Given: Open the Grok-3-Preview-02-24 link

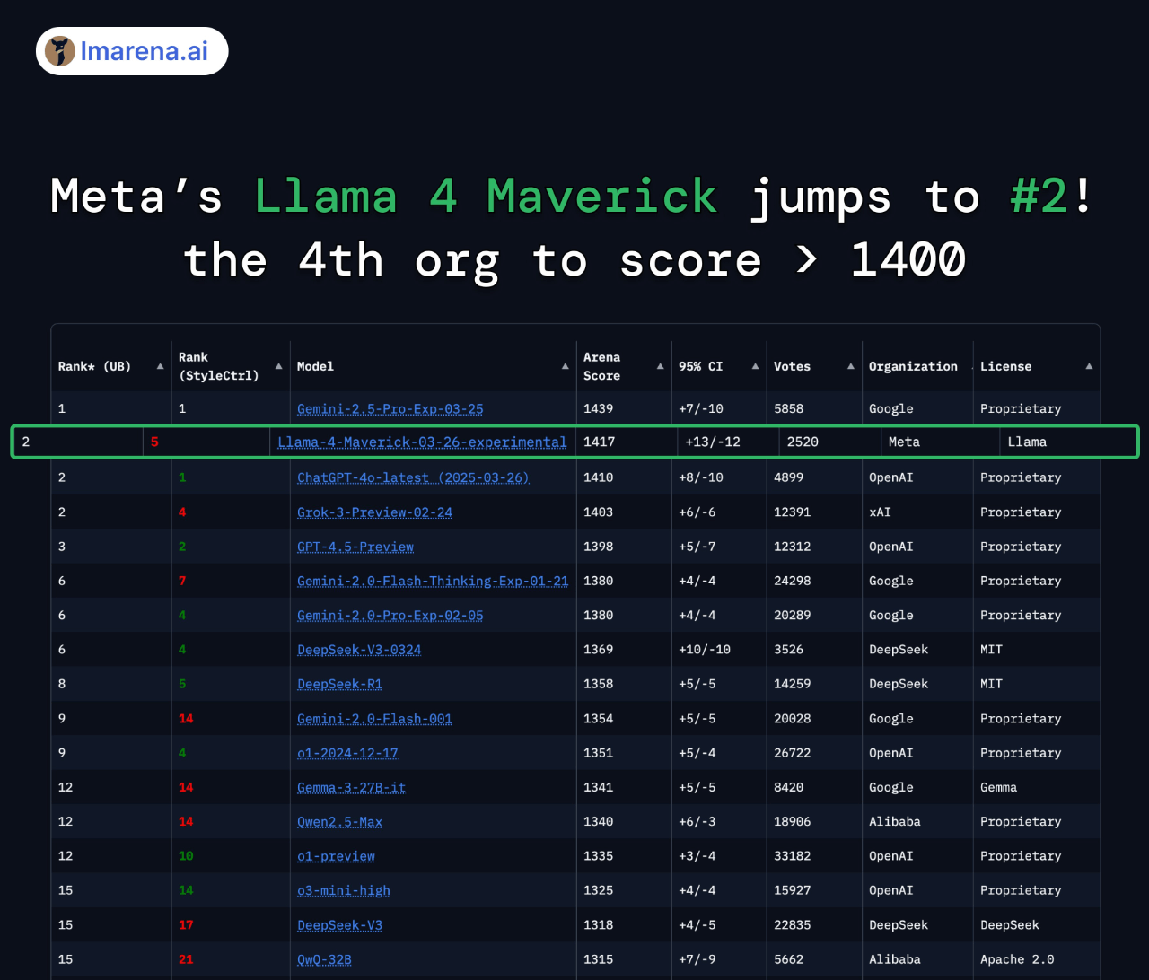Looking at the screenshot, I should click(x=374, y=512).
